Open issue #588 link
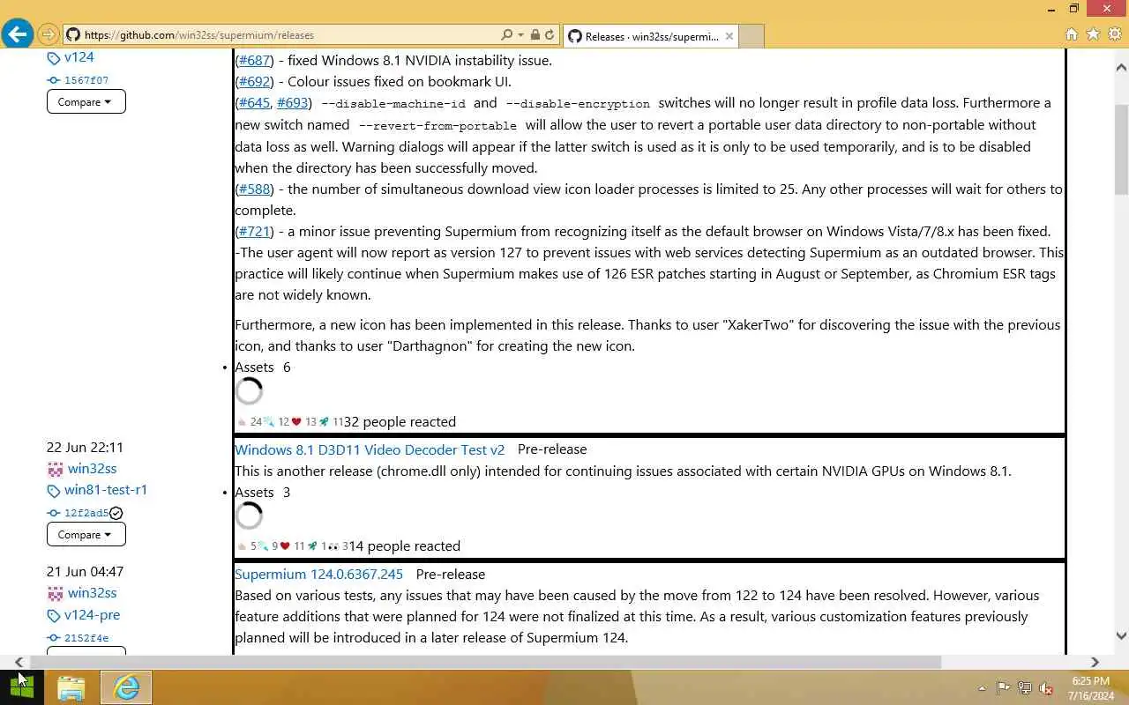Image resolution: width=1129 pixels, height=705 pixels. click(254, 189)
